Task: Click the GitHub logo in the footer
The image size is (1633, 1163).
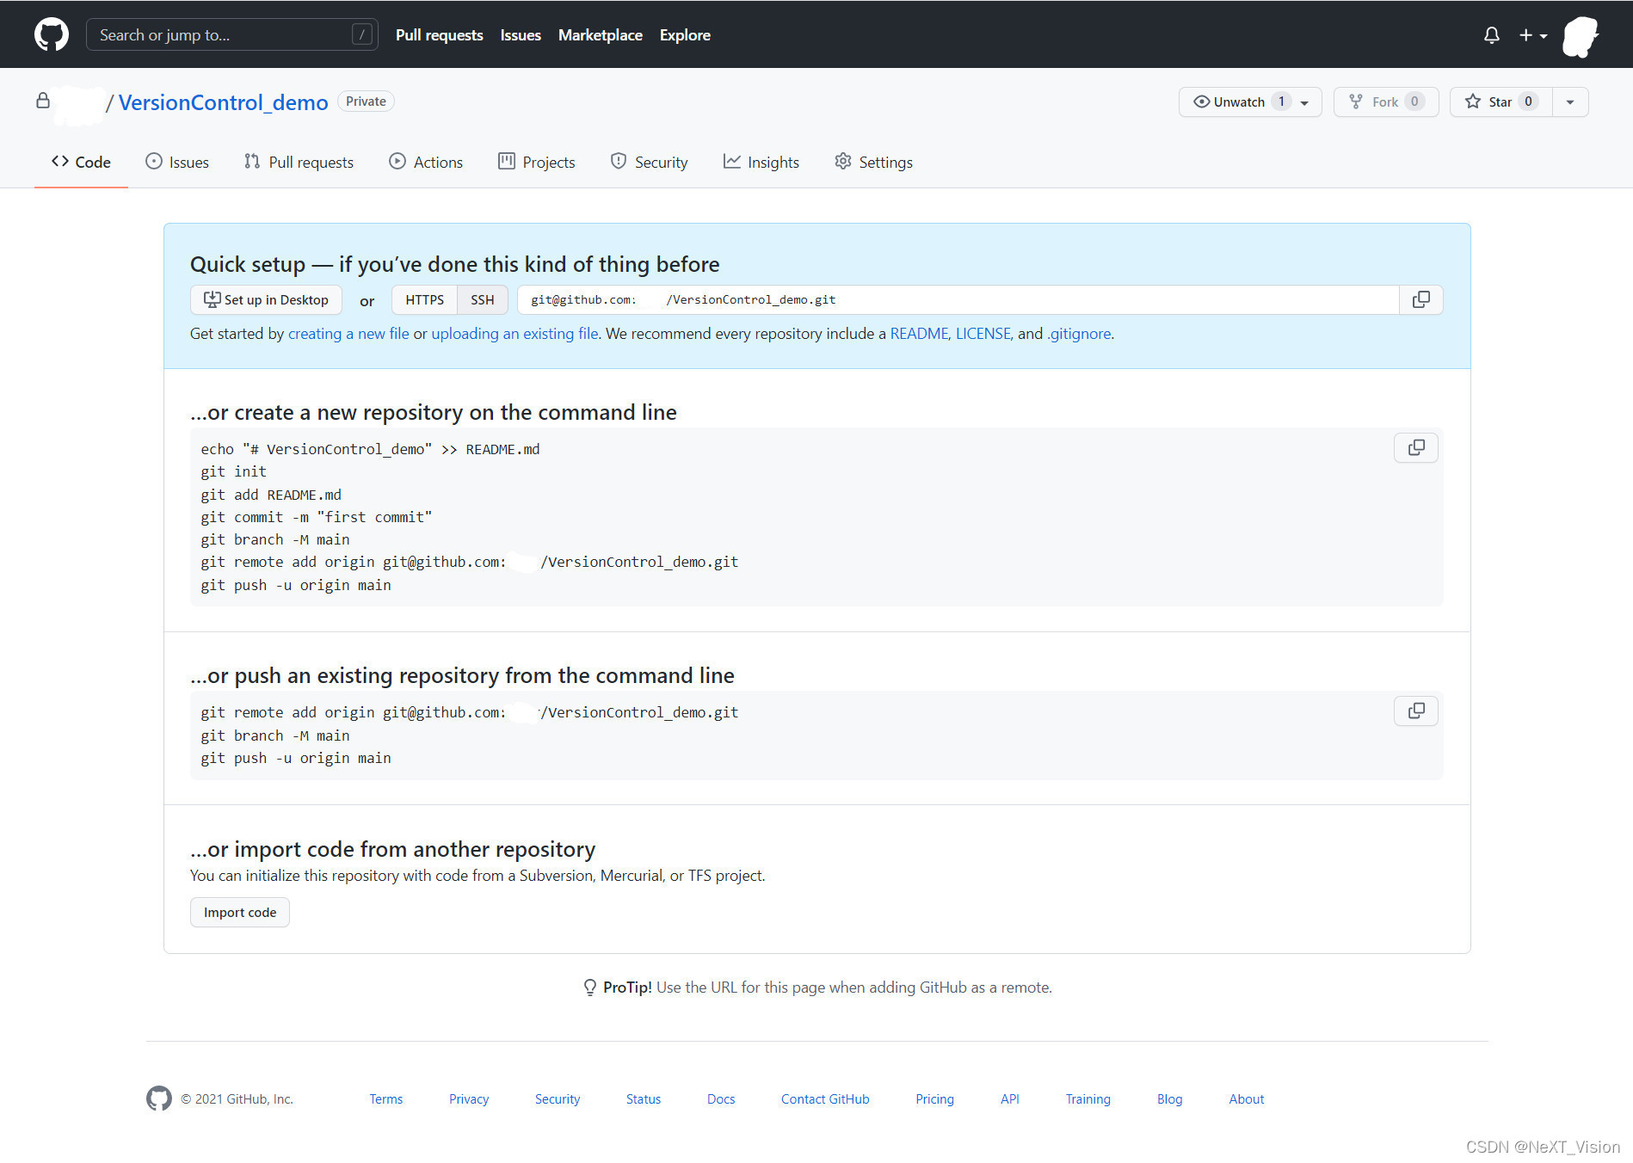Action: click(159, 1098)
